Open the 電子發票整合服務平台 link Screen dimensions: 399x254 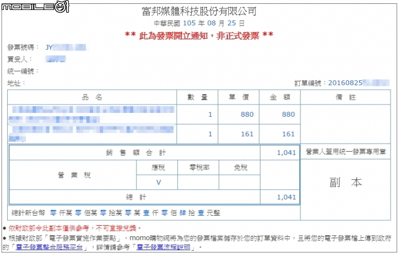click(x=49, y=247)
